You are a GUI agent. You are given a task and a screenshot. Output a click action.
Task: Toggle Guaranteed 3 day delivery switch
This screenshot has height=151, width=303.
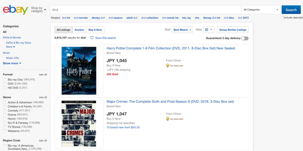245,38
